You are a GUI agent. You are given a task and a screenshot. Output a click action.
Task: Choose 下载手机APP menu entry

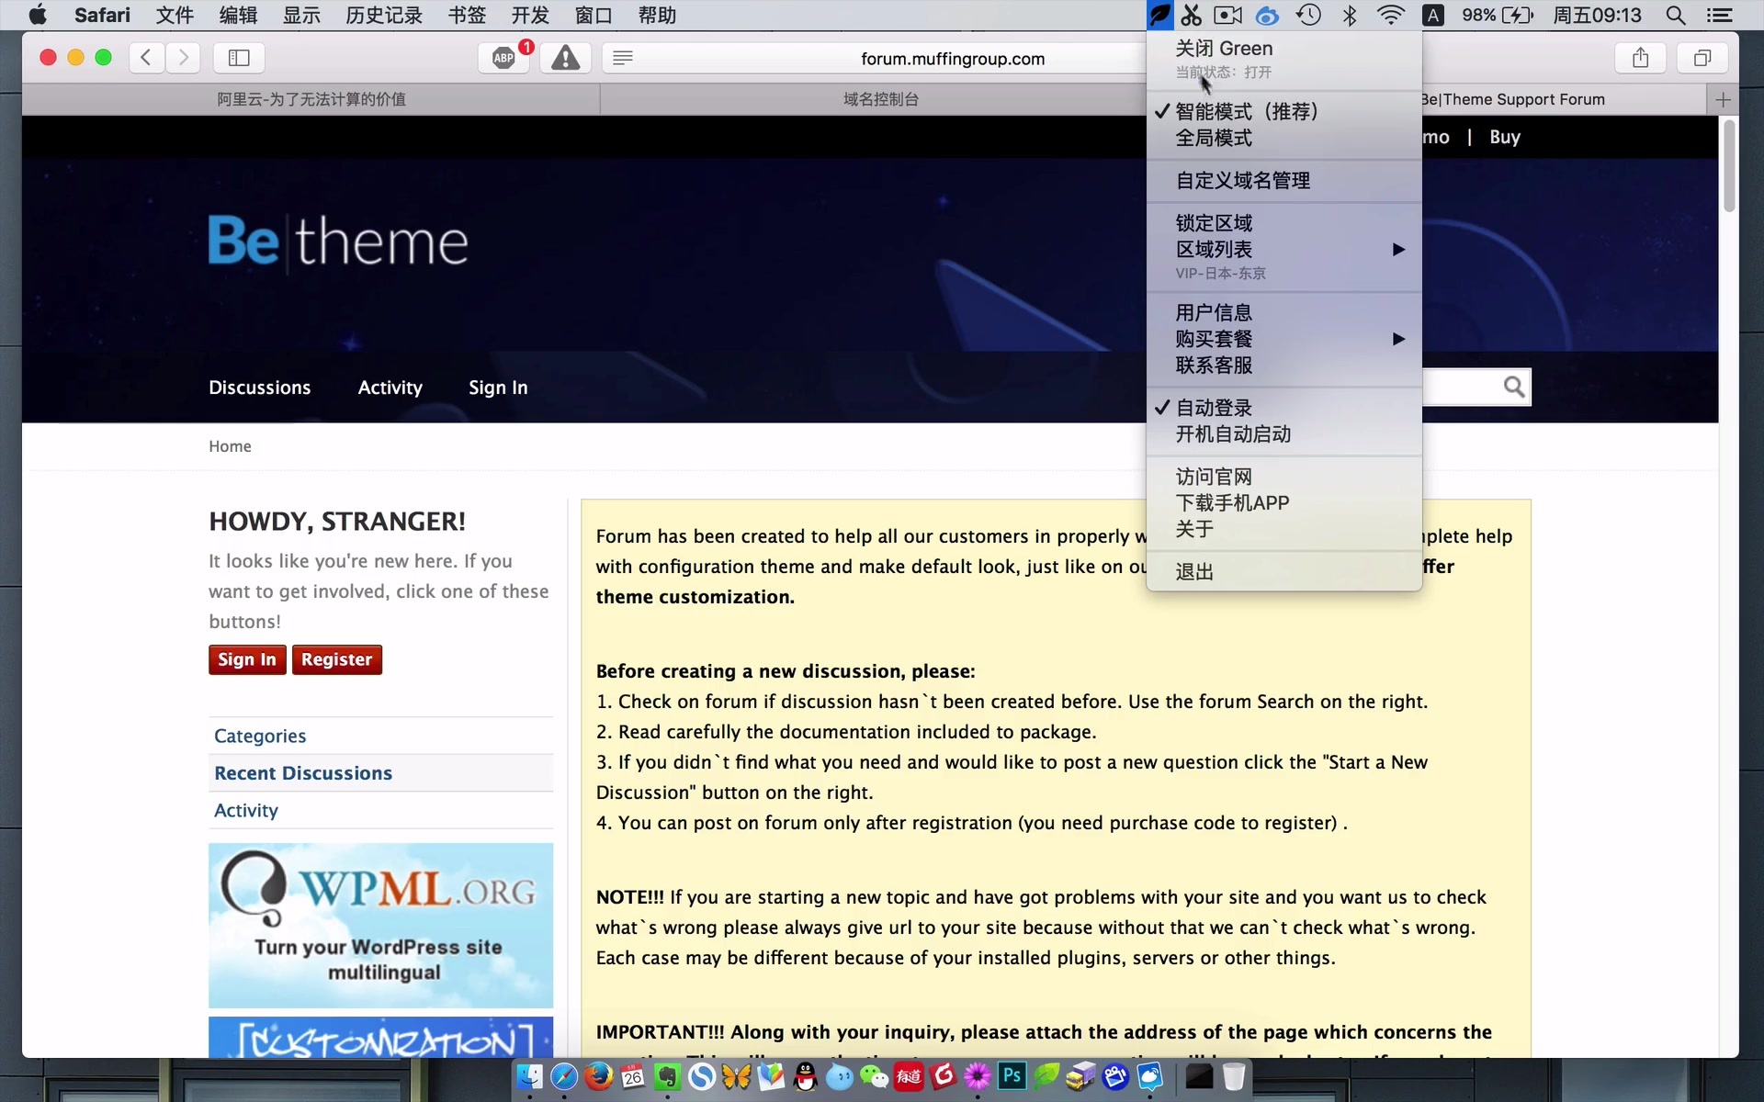(x=1283, y=502)
